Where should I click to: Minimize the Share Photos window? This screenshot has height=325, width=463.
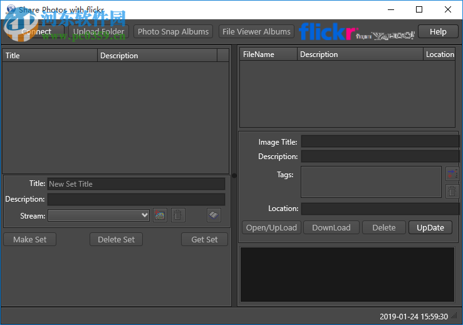pos(391,9)
